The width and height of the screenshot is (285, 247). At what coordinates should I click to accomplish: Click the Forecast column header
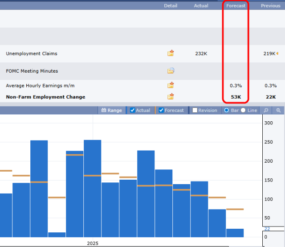tap(236, 6)
